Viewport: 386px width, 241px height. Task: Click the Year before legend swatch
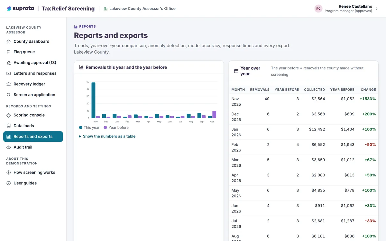click(106, 128)
